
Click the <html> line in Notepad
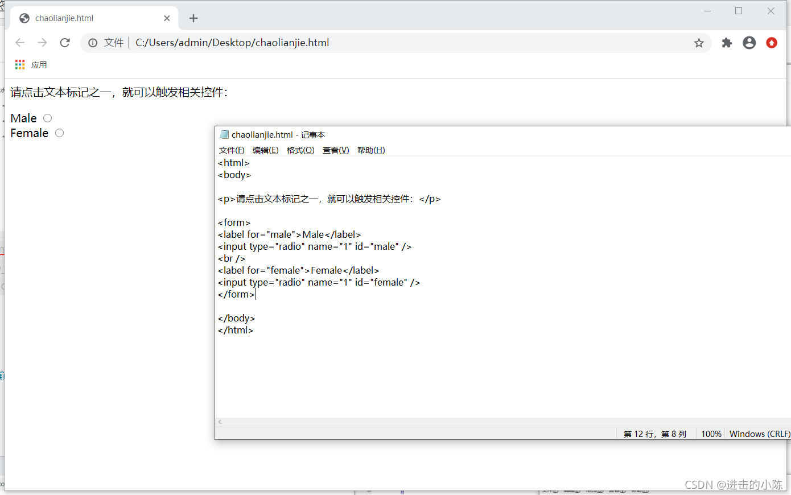(x=233, y=163)
